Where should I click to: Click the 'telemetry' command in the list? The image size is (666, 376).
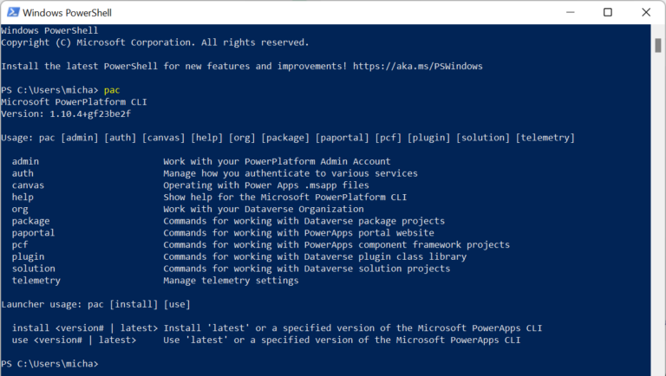click(36, 281)
